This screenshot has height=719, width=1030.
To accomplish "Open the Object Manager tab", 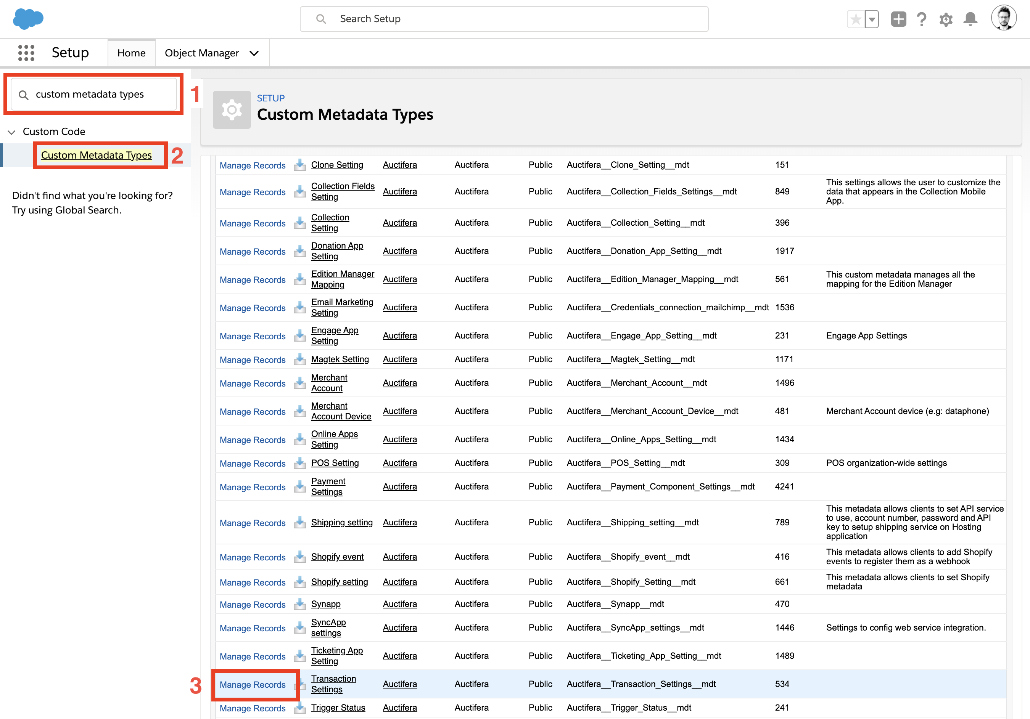I will [x=202, y=53].
